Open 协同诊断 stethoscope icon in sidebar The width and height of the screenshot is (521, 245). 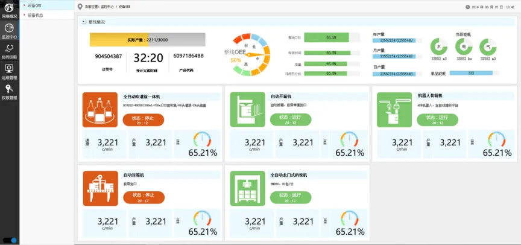pyautogui.click(x=10, y=51)
